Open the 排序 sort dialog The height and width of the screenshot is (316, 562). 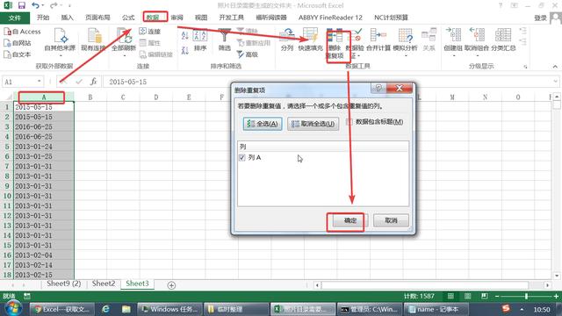click(200, 40)
